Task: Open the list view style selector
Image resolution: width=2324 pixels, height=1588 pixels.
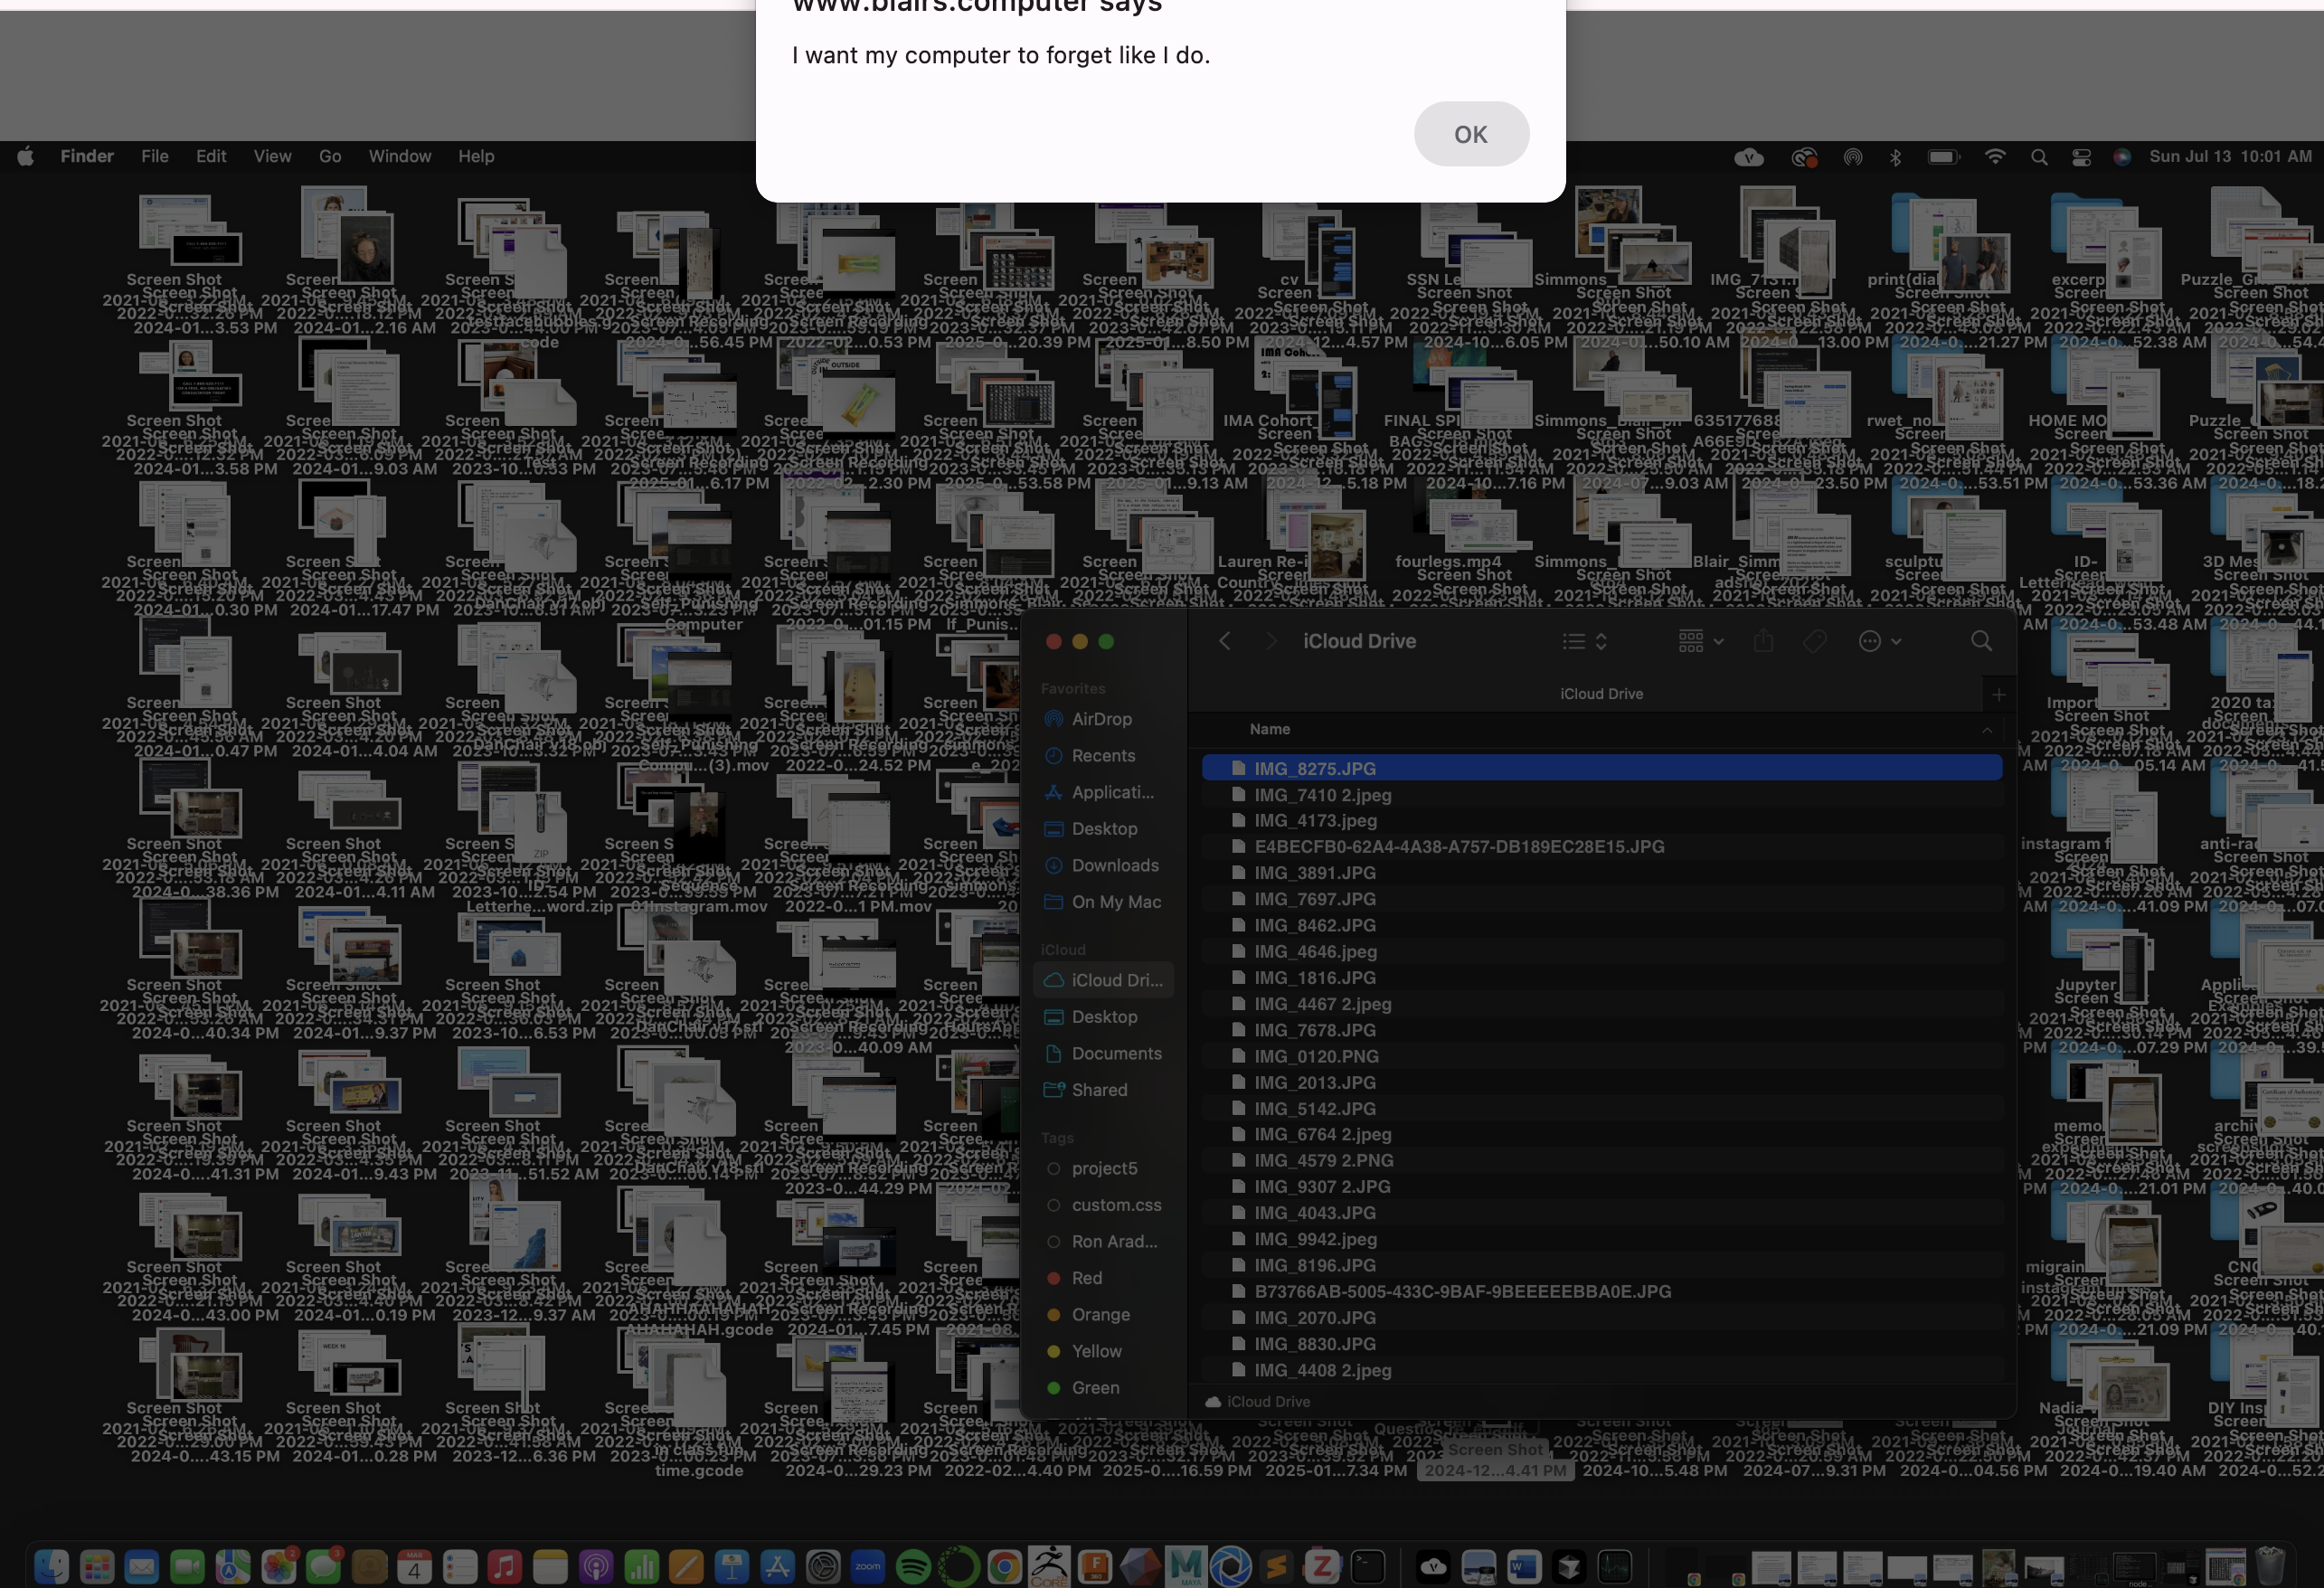Action: pos(1584,641)
